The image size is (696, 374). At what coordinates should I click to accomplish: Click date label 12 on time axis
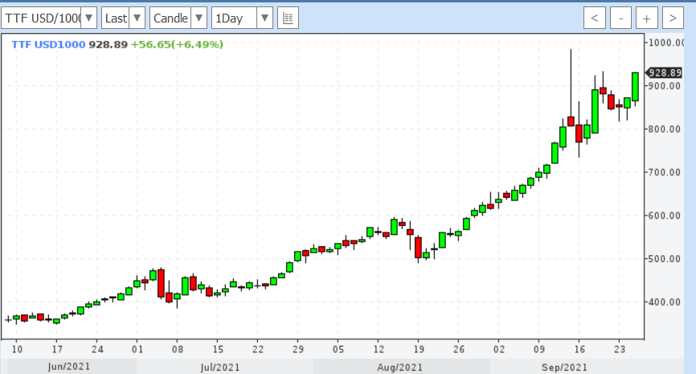point(379,350)
